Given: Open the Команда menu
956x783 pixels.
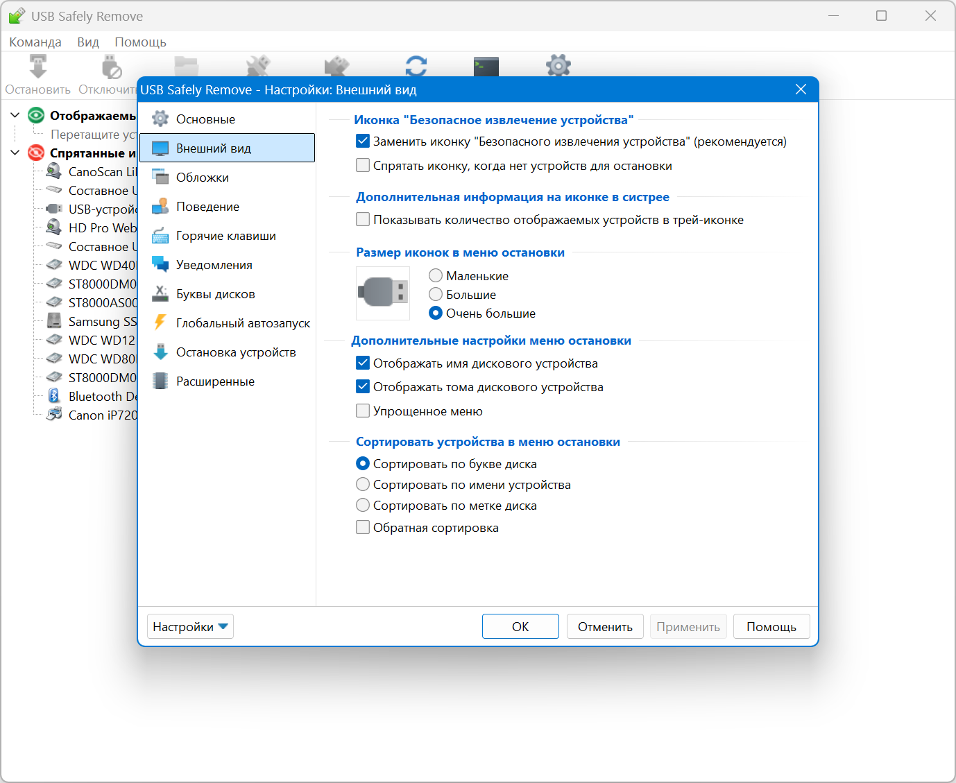Looking at the screenshot, I should [x=35, y=42].
